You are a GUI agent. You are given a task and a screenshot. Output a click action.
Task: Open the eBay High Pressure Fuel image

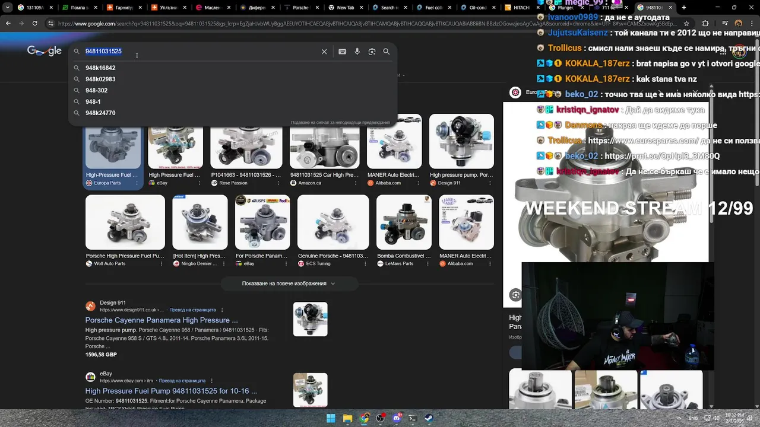tap(175, 147)
